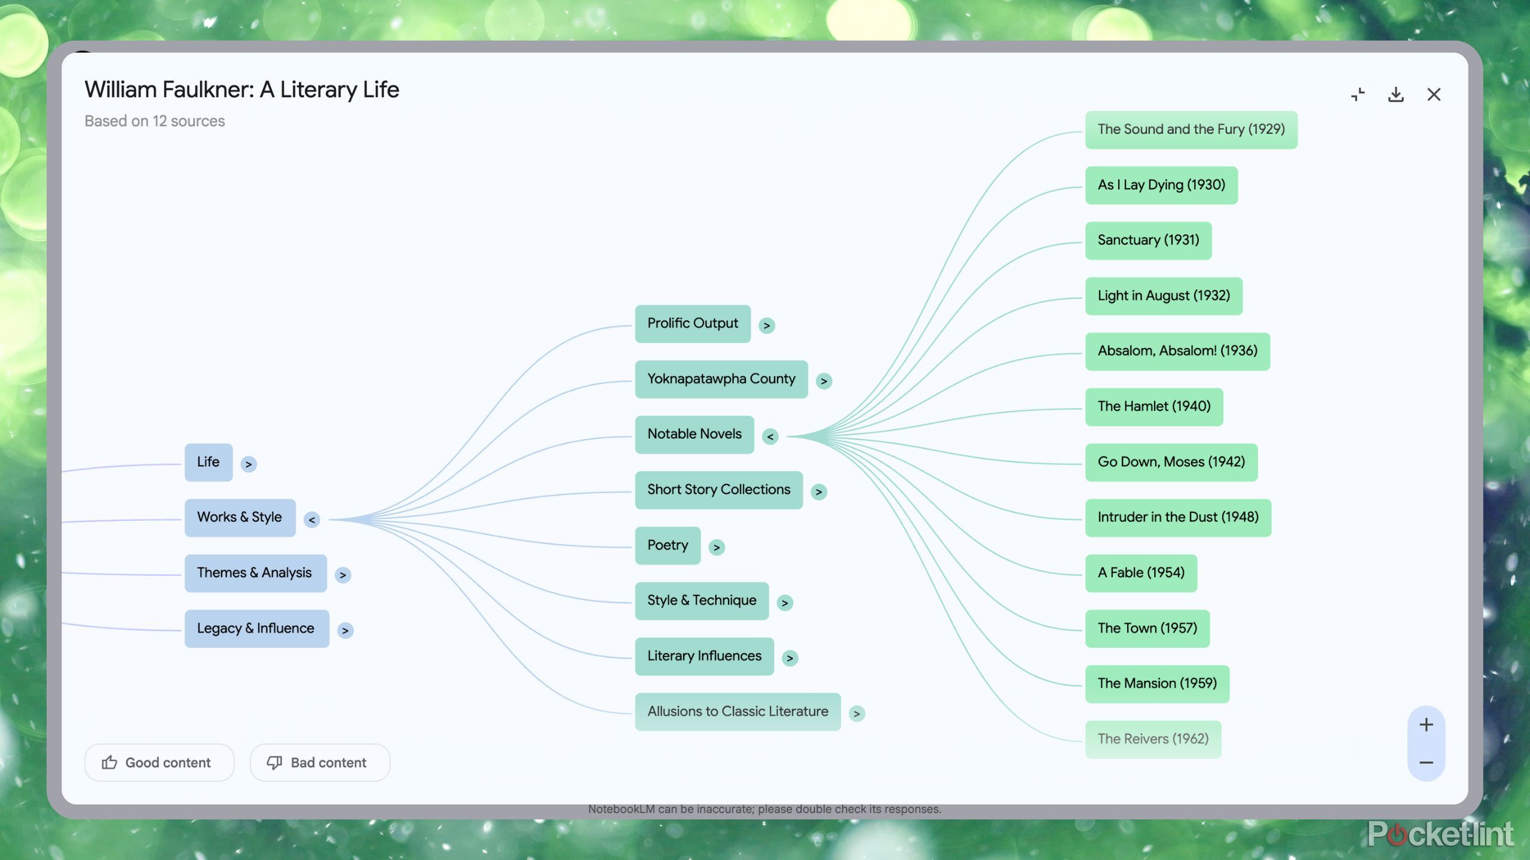Screen dimensions: 1530x860
Task: Open the Literary Influences node
Action: click(x=704, y=656)
